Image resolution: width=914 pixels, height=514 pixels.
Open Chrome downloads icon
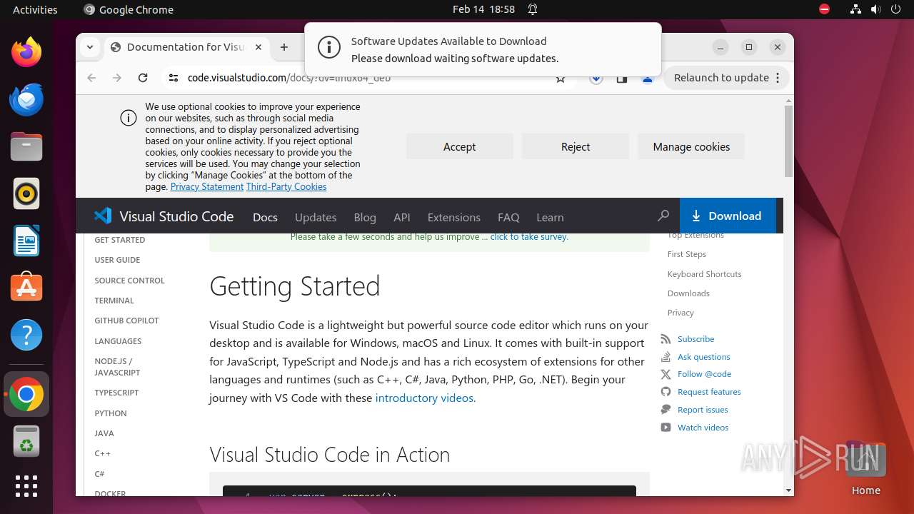point(596,79)
